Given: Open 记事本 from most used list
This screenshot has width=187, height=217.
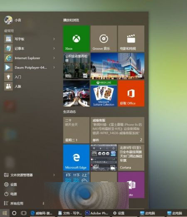Looking at the screenshot, I should click(x=30, y=49).
